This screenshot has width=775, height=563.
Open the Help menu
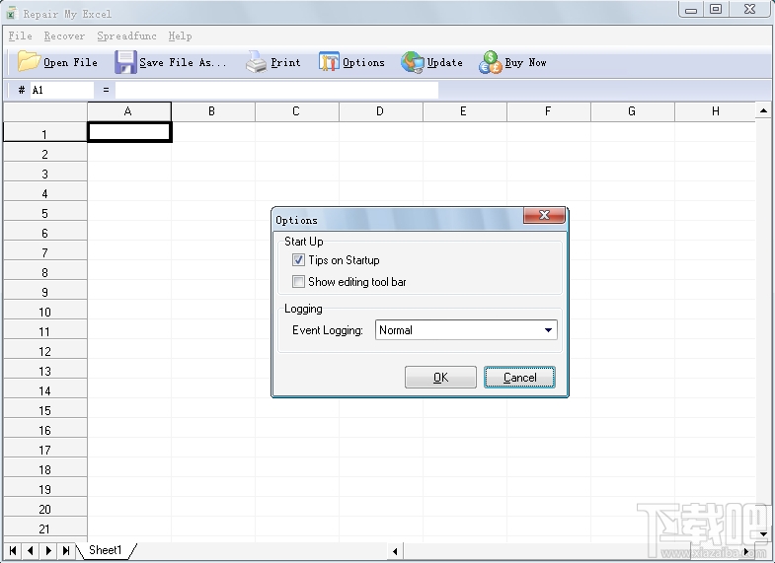180,36
